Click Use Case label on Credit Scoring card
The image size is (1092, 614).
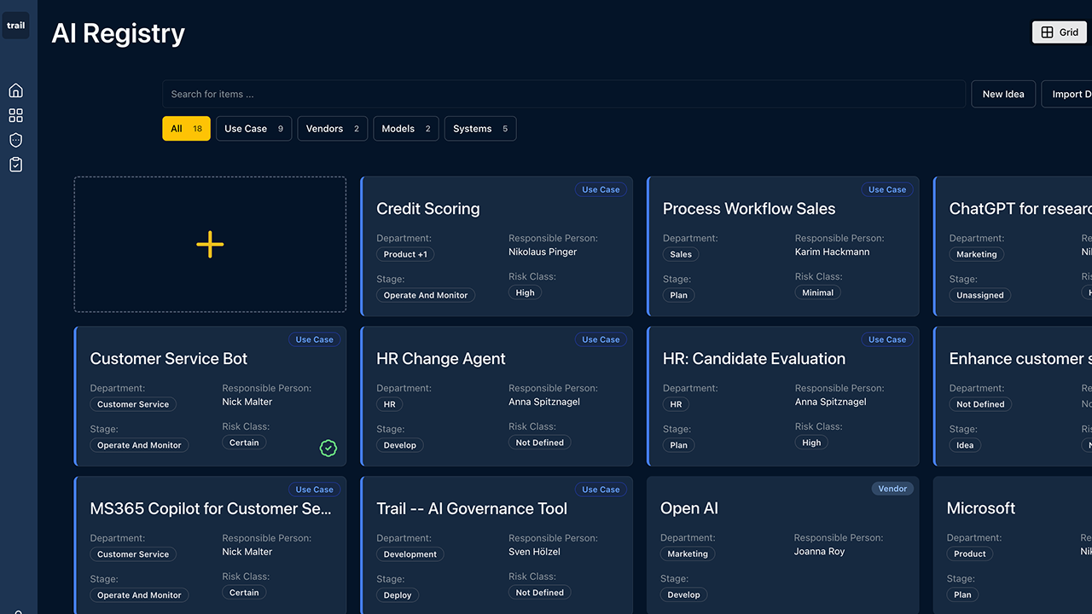pos(601,189)
